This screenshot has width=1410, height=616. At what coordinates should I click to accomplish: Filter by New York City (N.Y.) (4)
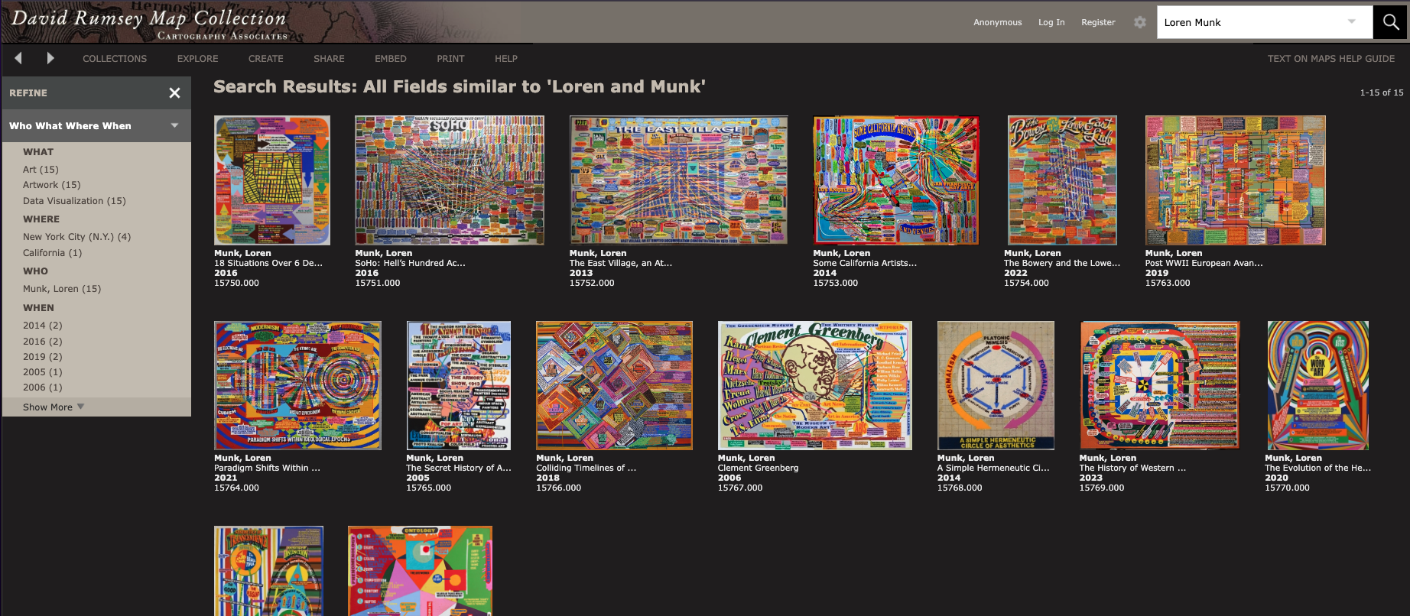76,237
